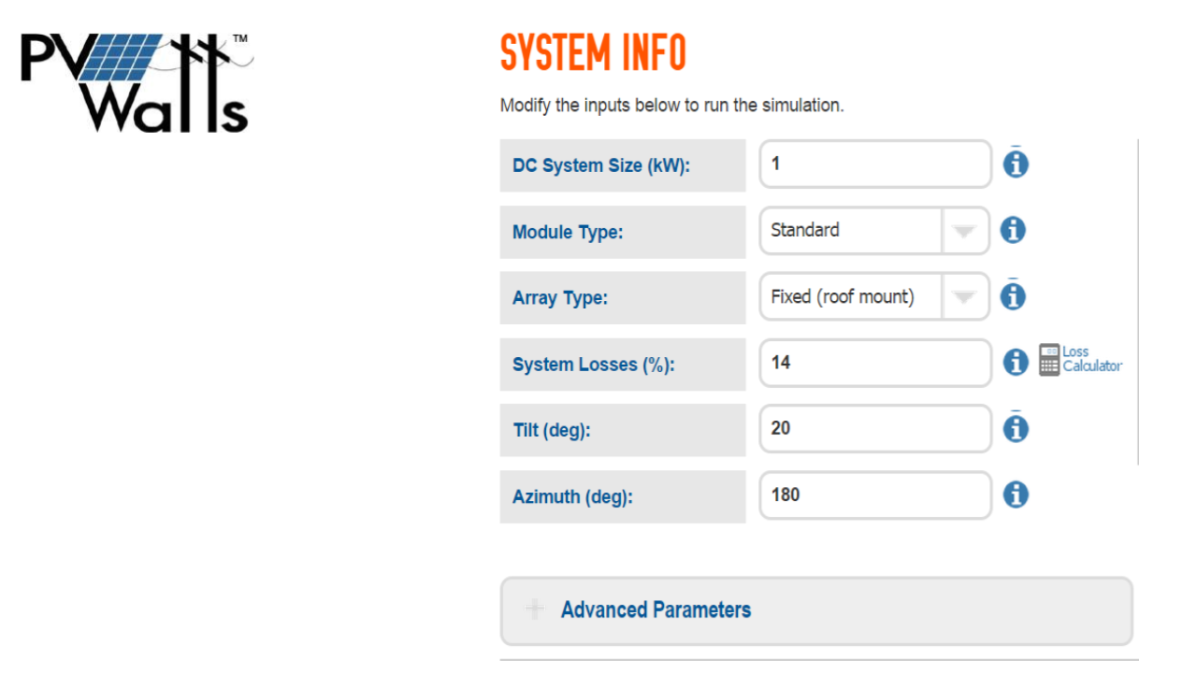
Task: Show info for System Losses
Action: coord(1016,363)
